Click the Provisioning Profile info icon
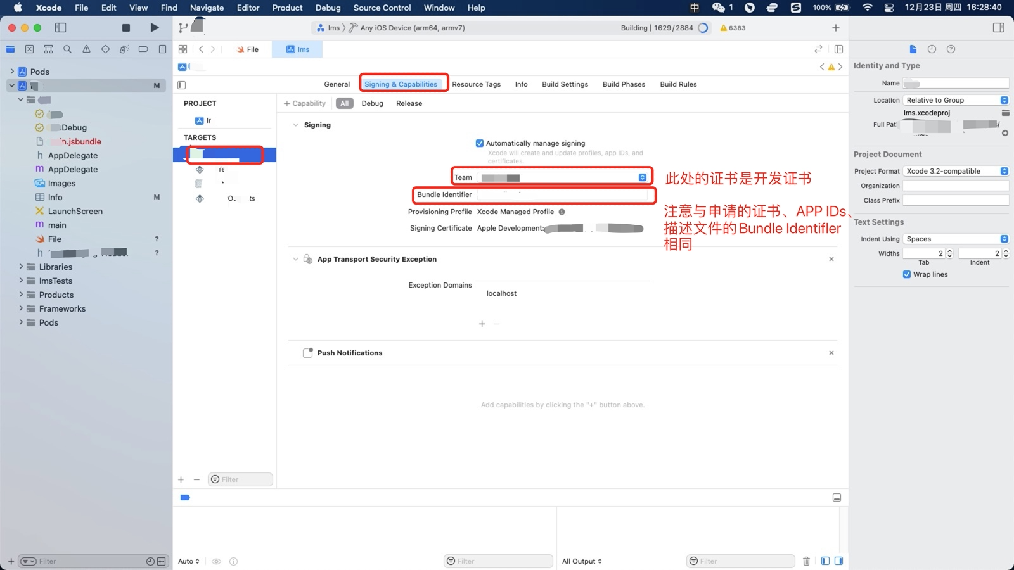 pyautogui.click(x=562, y=212)
